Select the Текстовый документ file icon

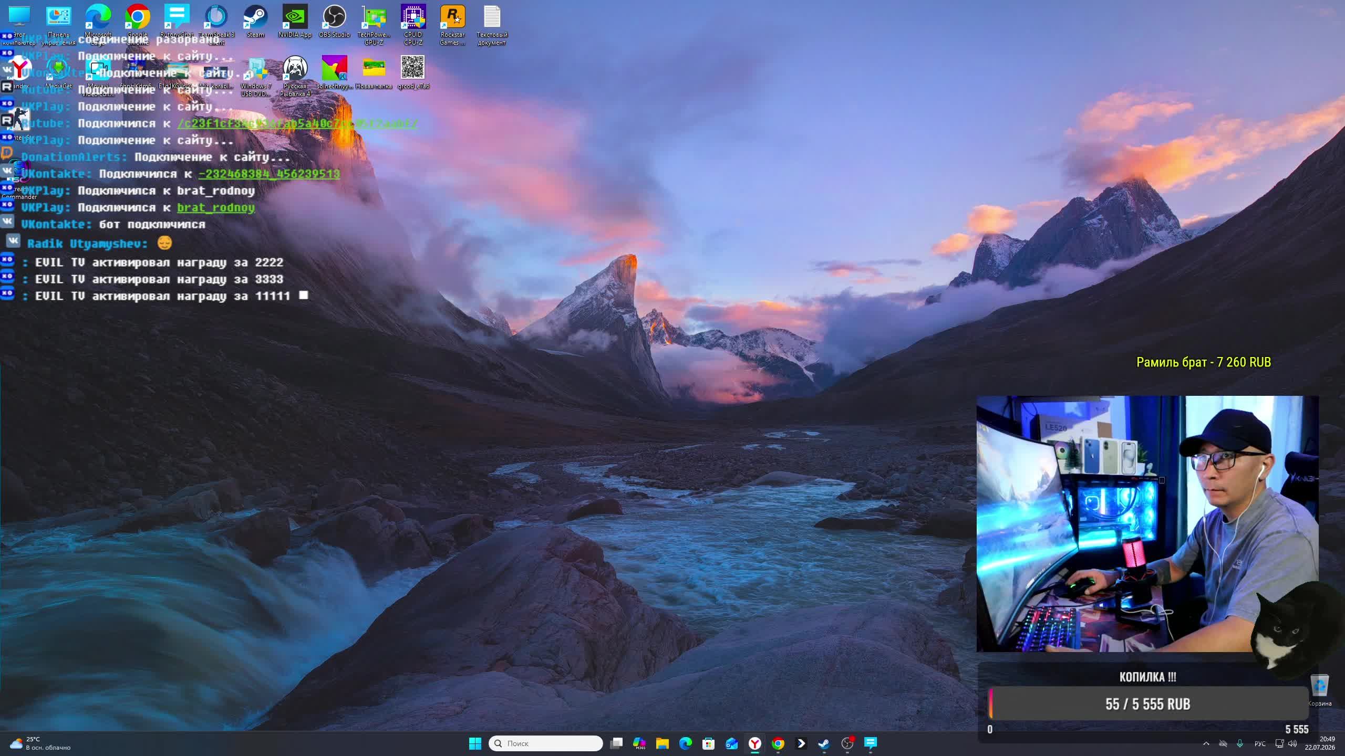492,24
